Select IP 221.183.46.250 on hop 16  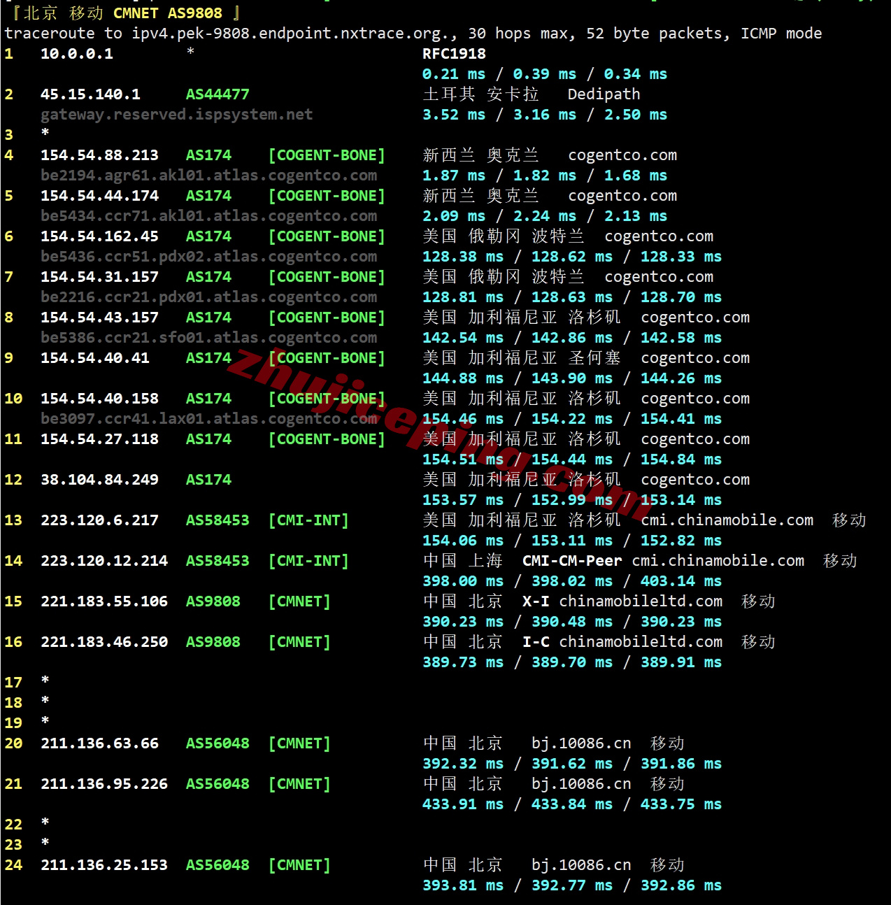(x=104, y=642)
